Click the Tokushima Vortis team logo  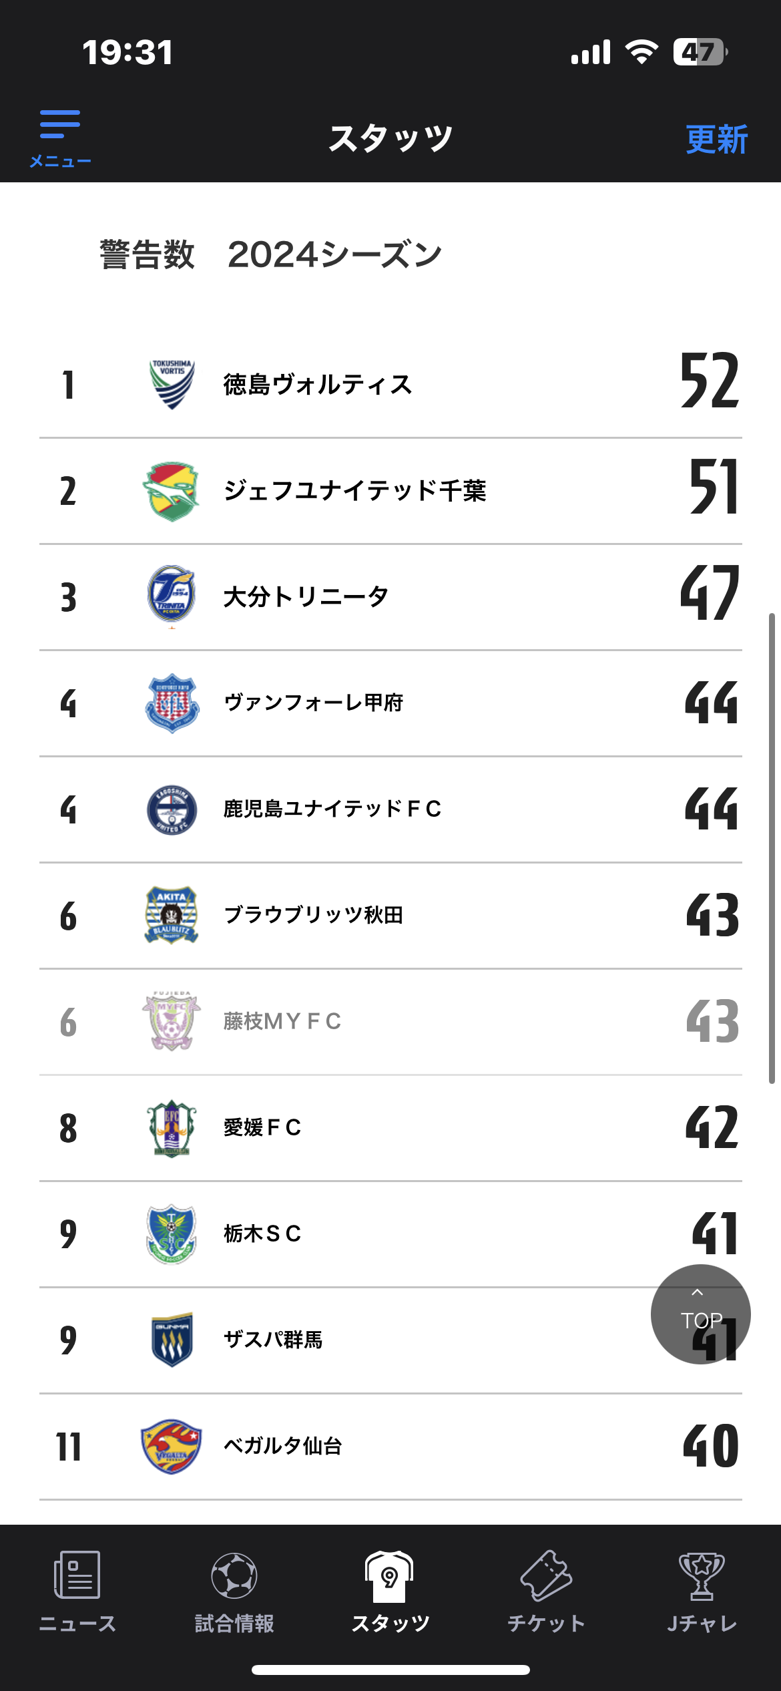coord(172,384)
